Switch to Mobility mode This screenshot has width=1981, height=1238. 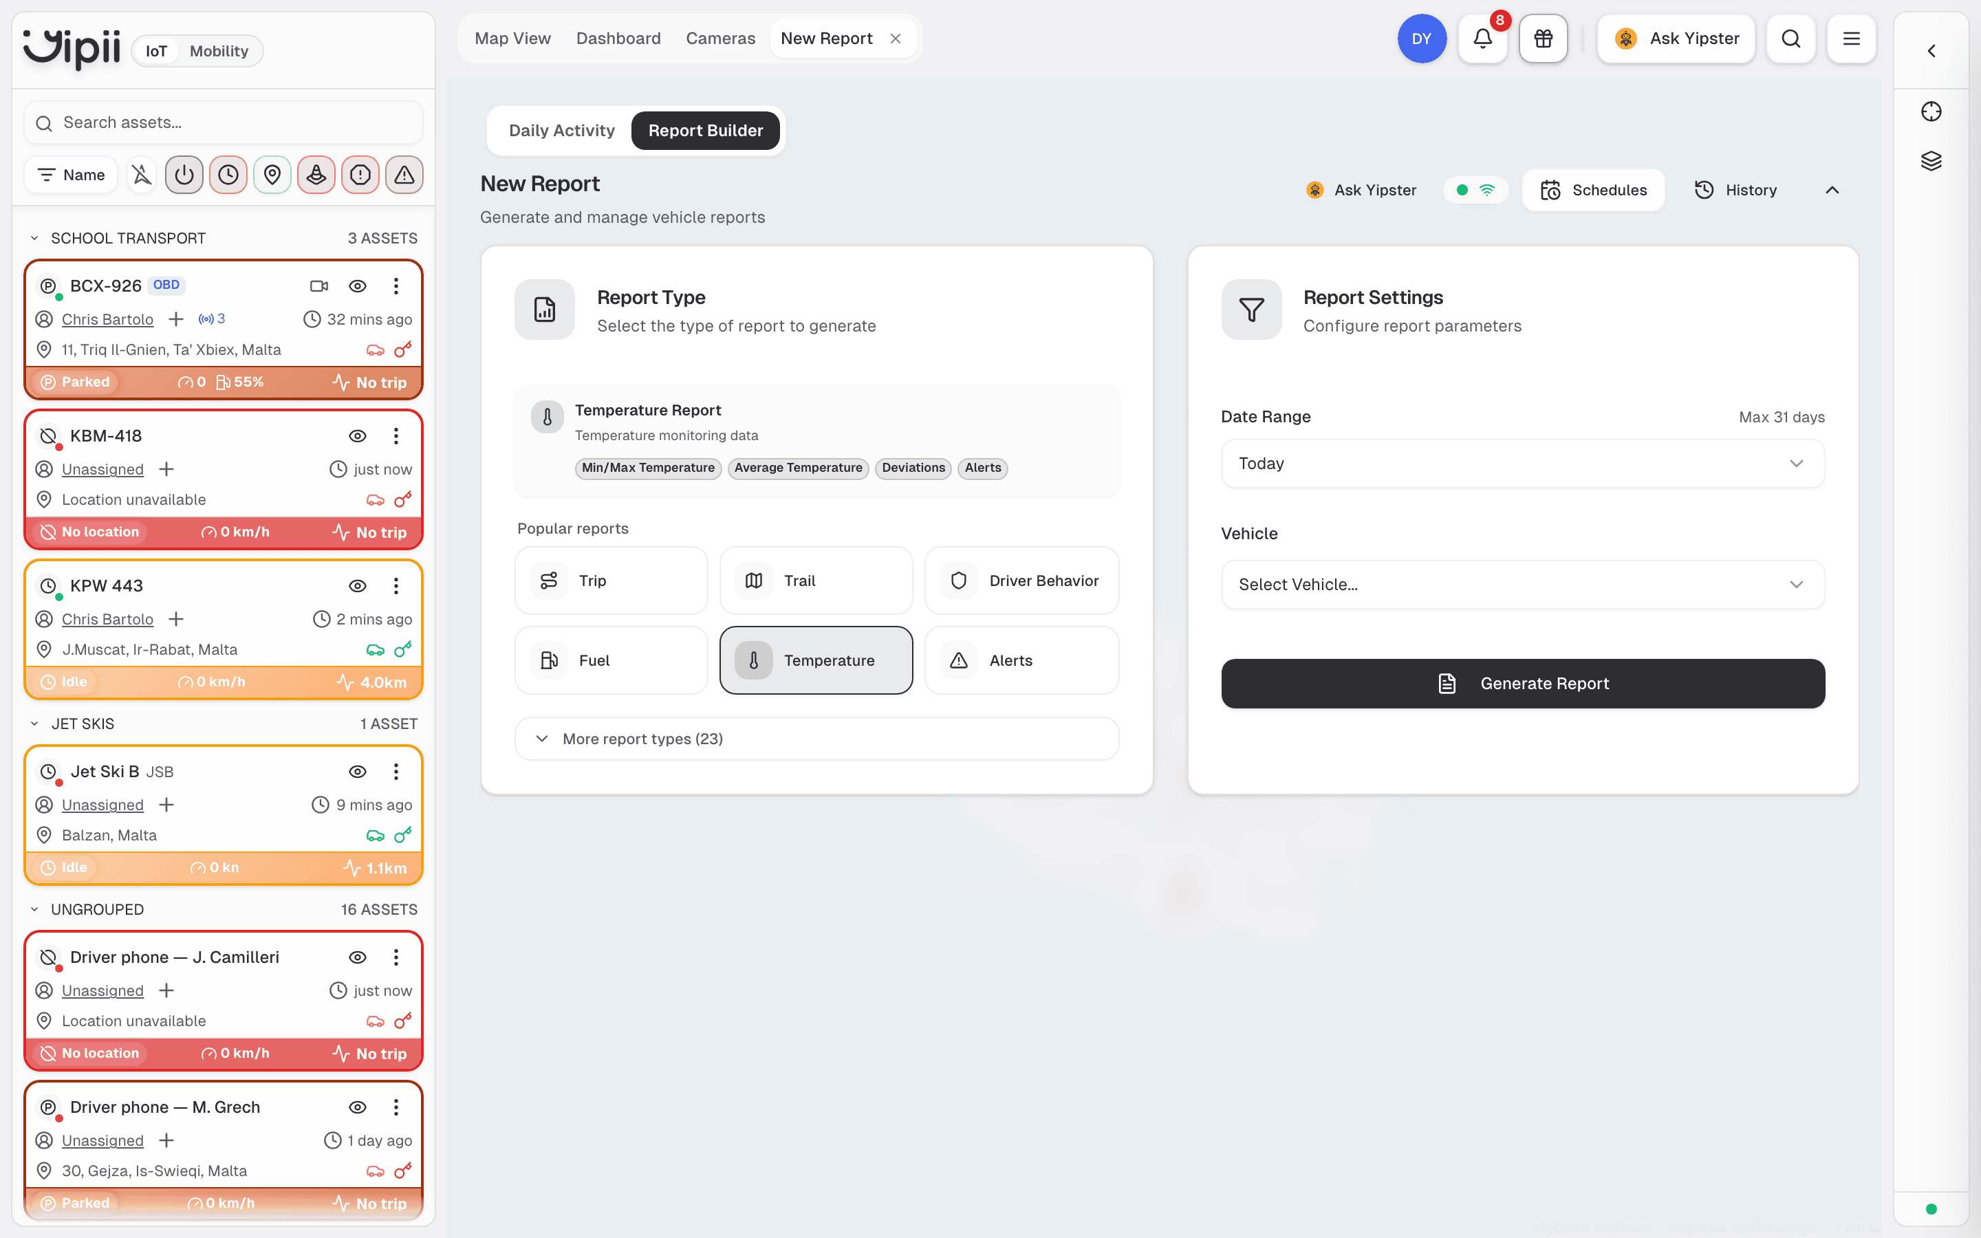219,51
